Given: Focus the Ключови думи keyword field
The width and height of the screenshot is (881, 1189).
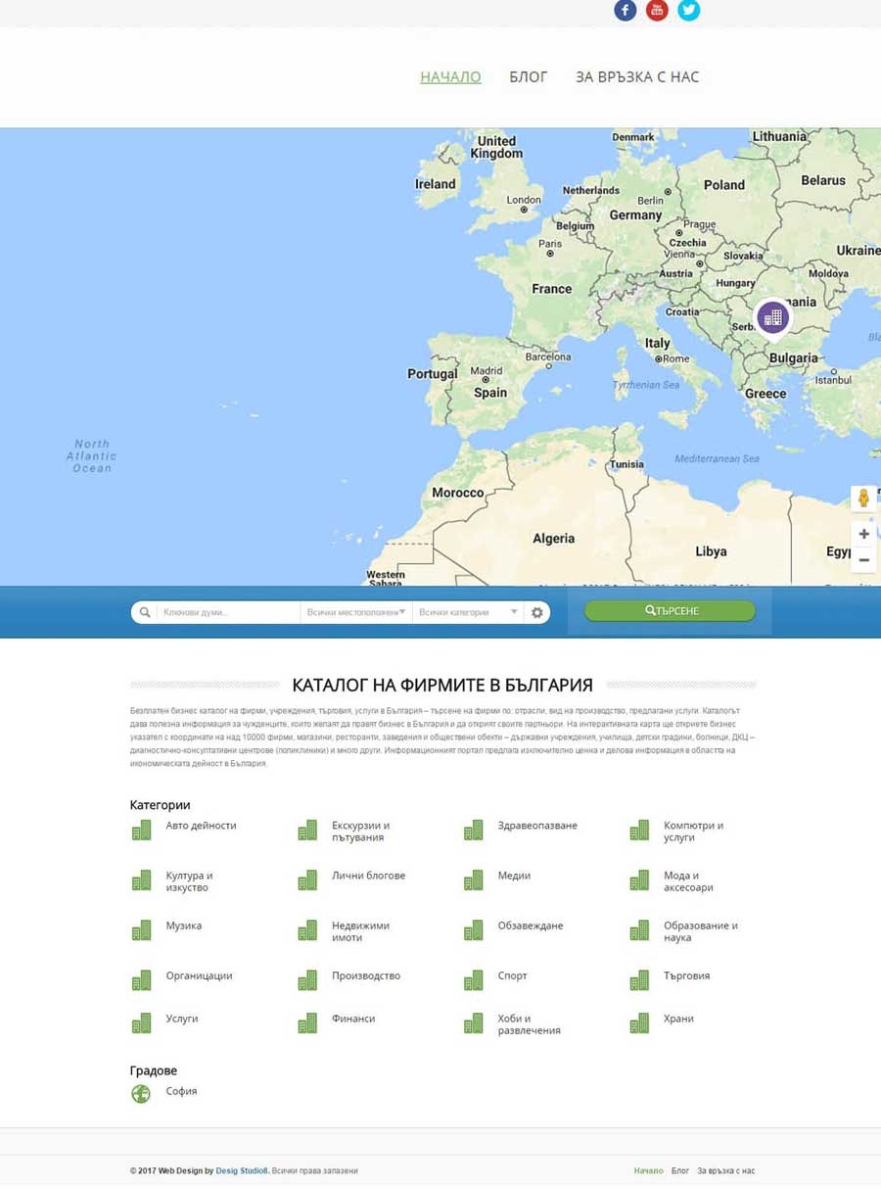Looking at the screenshot, I should pyautogui.click(x=228, y=612).
